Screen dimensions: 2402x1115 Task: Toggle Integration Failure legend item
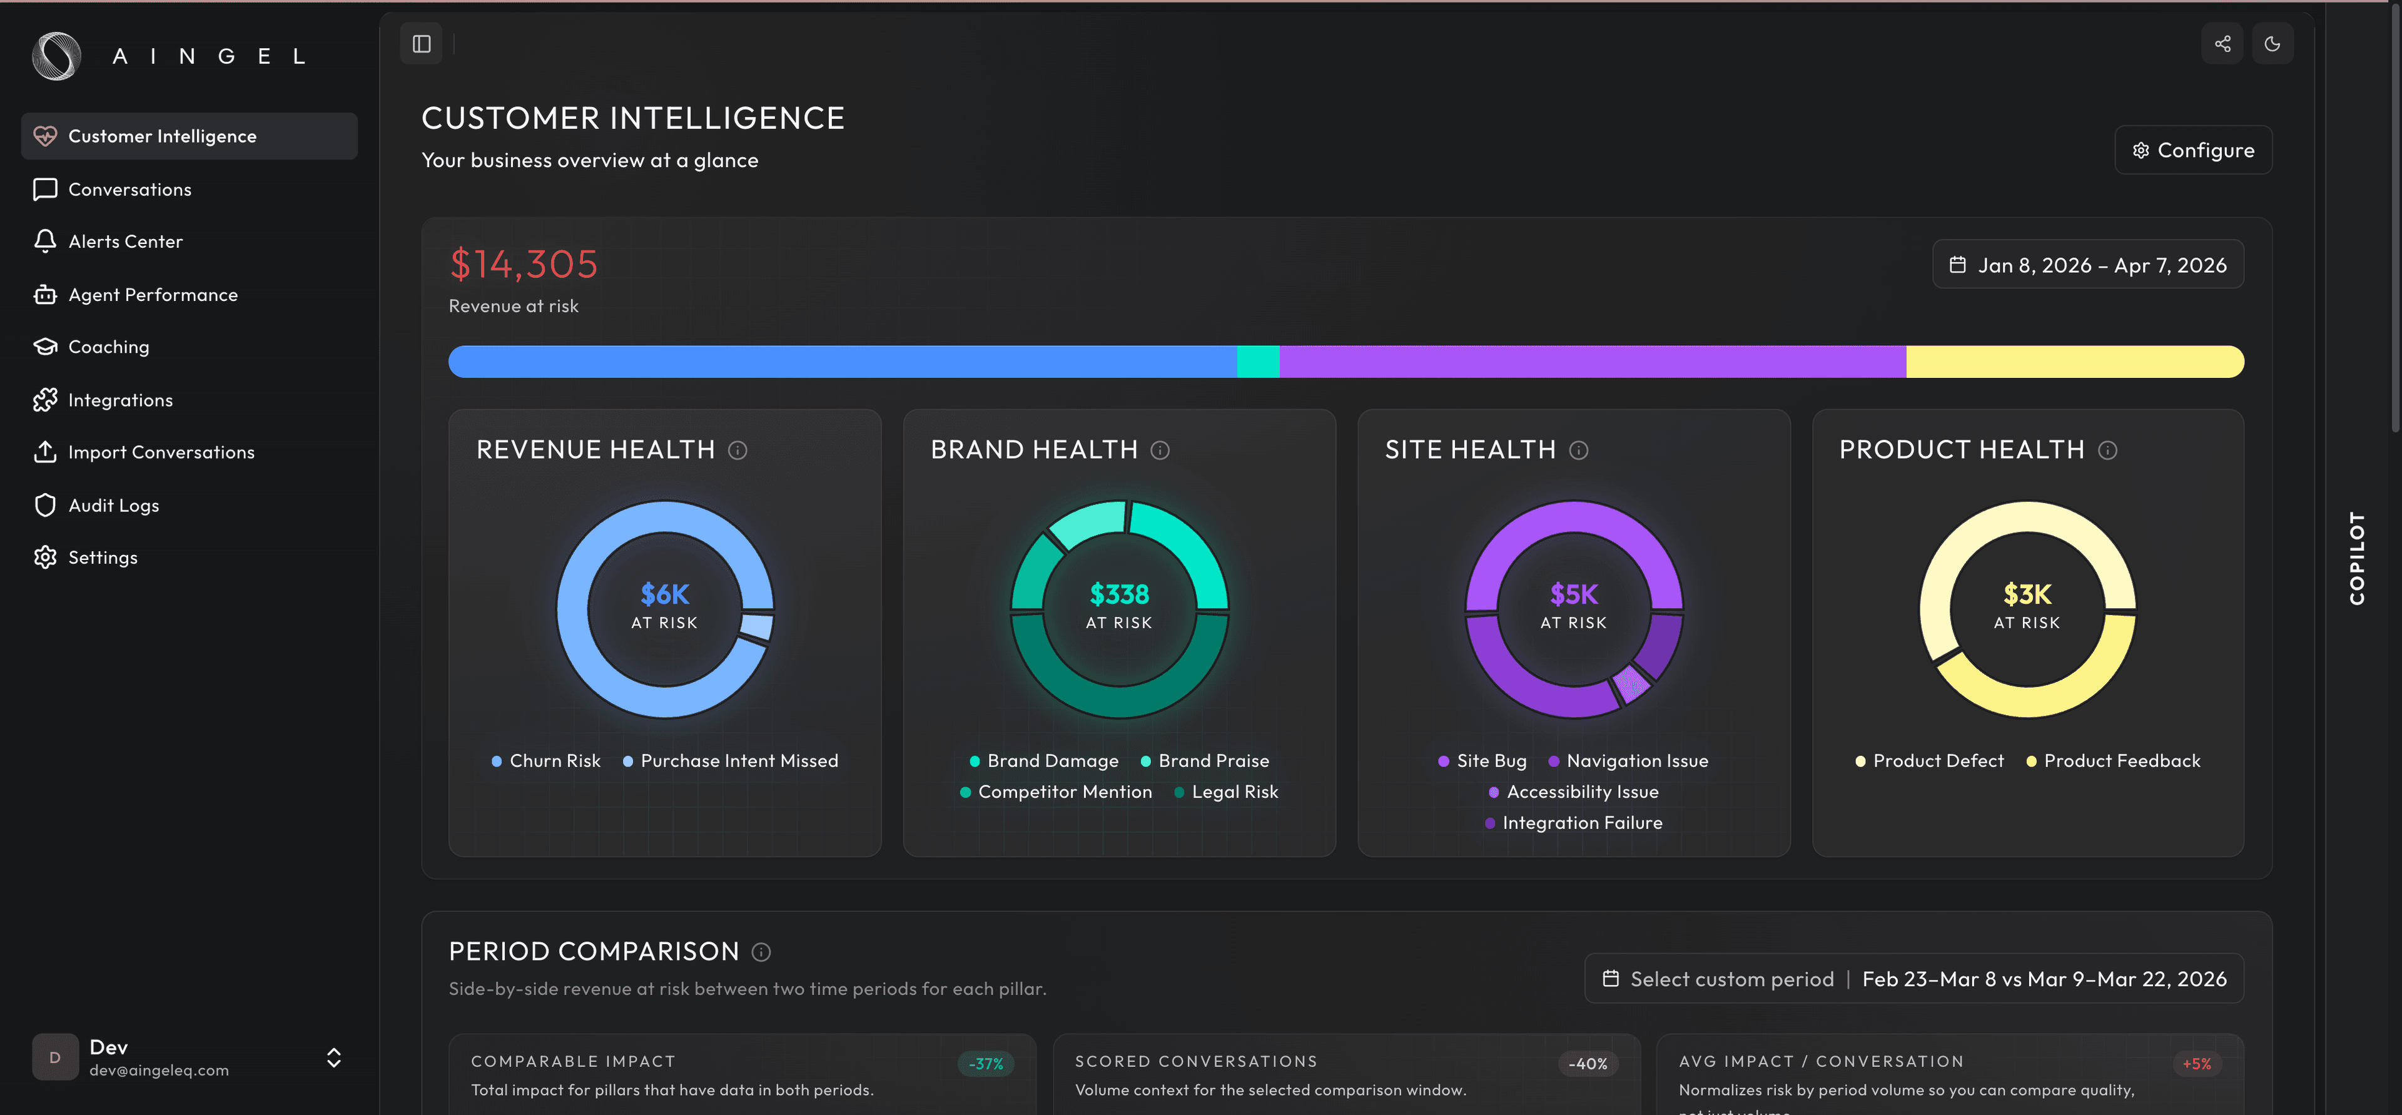[1573, 823]
